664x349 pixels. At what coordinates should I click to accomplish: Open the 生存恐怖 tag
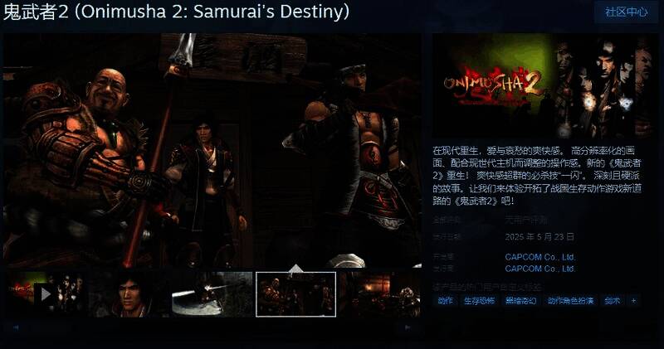coord(479,301)
